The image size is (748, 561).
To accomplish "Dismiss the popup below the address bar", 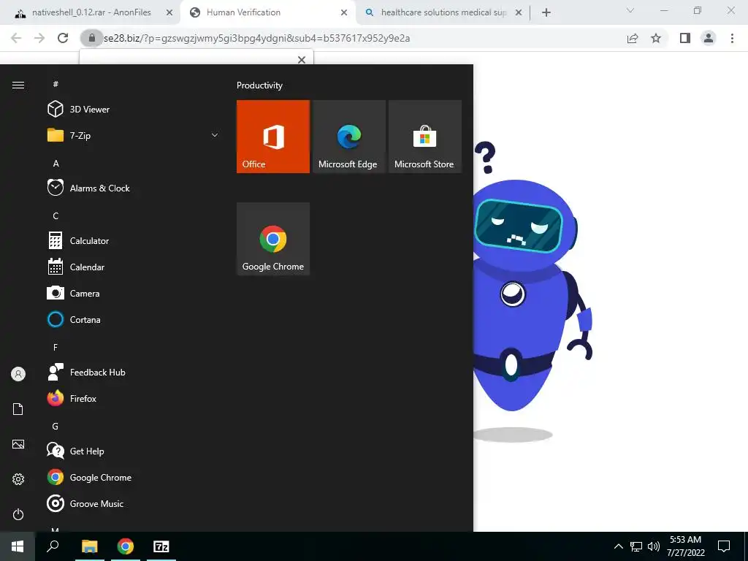I will point(302,60).
